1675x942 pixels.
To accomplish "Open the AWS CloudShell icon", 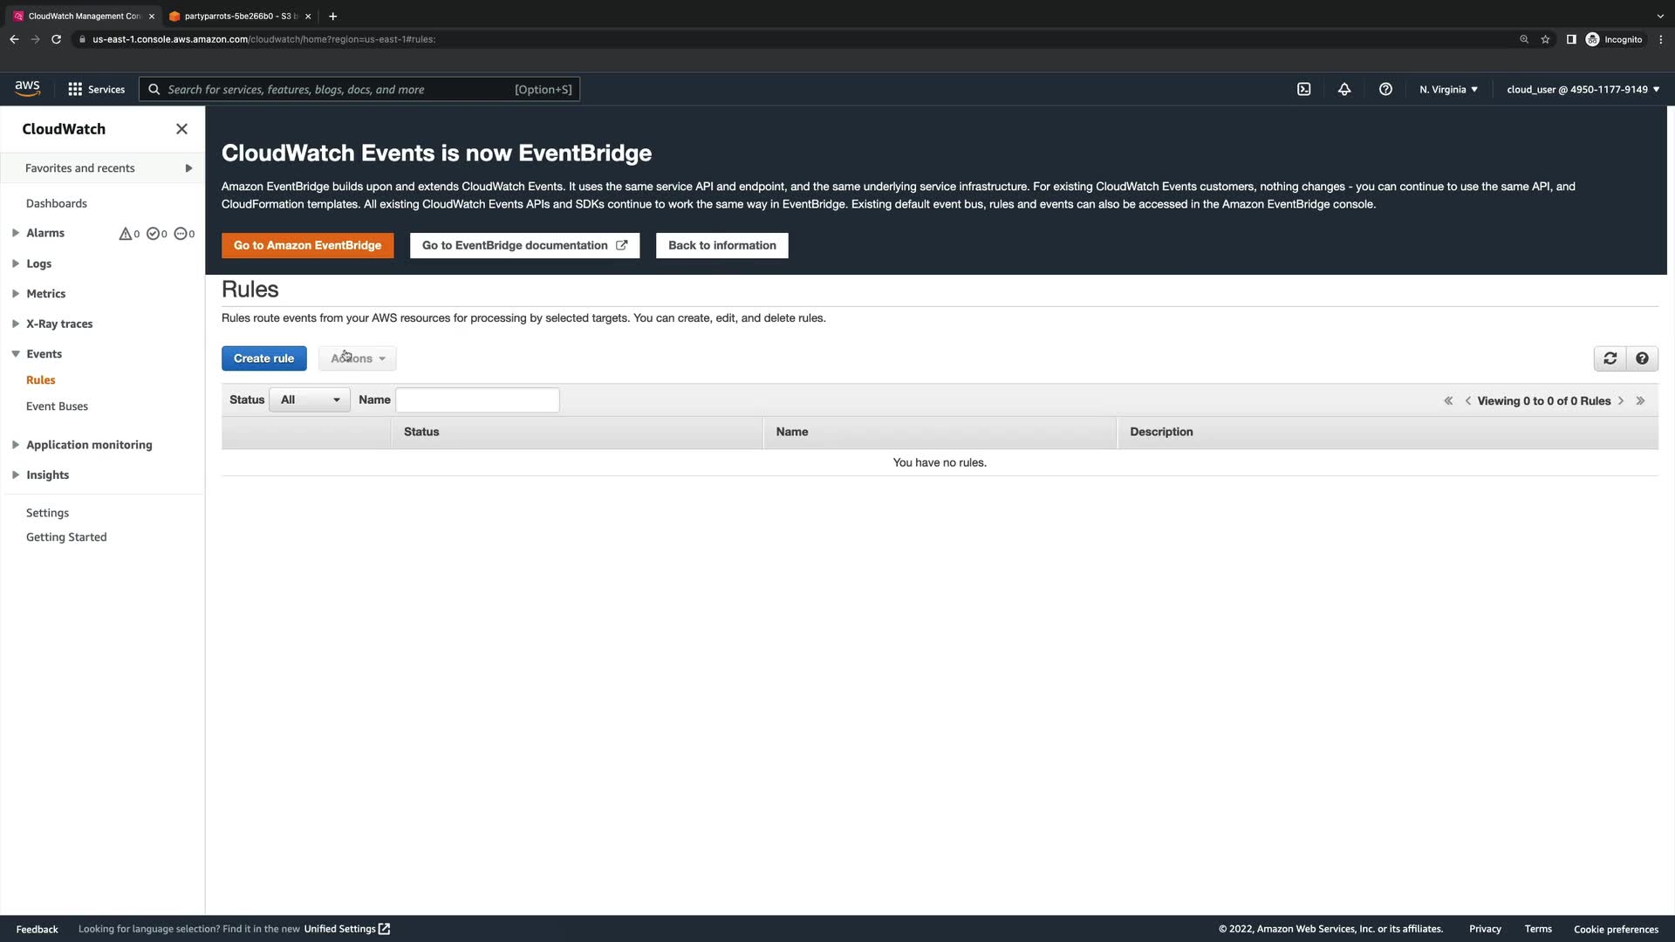I will tap(1303, 89).
